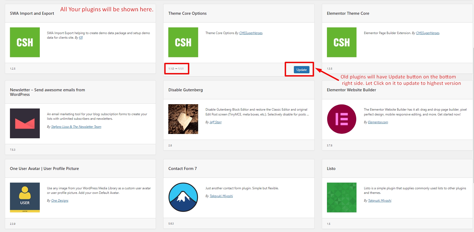Image resolution: width=474 pixels, height=232 pixels.
Task: Select the One User Avatar plugin icon
Action: (25, 197)
